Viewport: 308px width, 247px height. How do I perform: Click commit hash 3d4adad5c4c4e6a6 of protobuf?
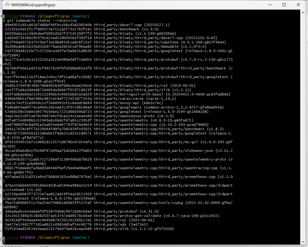point(48,211)
